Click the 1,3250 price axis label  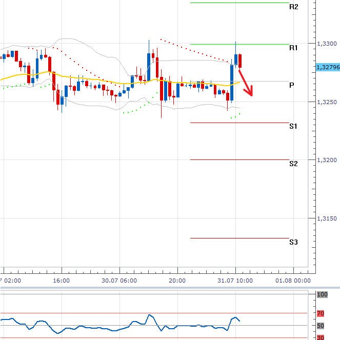tap(327, 102)
